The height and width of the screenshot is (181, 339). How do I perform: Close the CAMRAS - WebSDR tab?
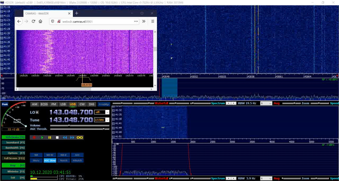coord(69,13)
